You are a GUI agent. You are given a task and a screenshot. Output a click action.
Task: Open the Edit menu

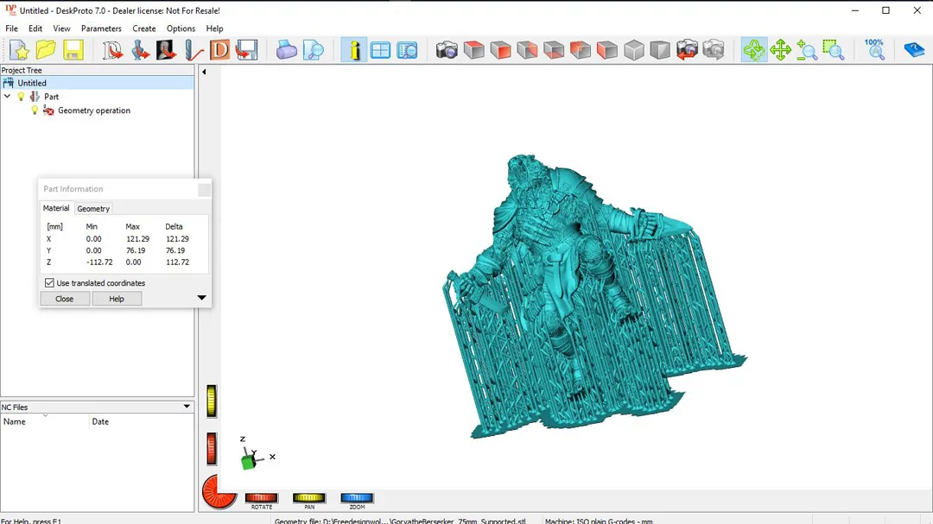35,28
